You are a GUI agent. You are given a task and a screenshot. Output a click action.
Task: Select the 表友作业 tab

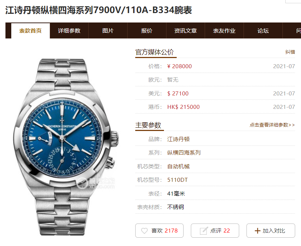tap(224, 30)
